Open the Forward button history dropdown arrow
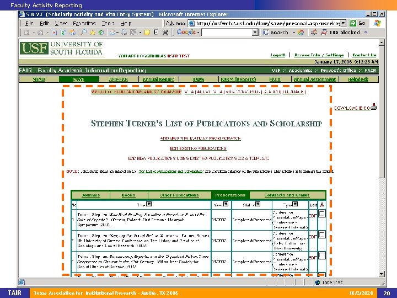The image size is (397, 298). coord(47,33)
